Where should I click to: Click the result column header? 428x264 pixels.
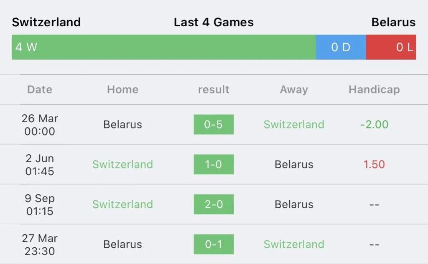point(214,90)
